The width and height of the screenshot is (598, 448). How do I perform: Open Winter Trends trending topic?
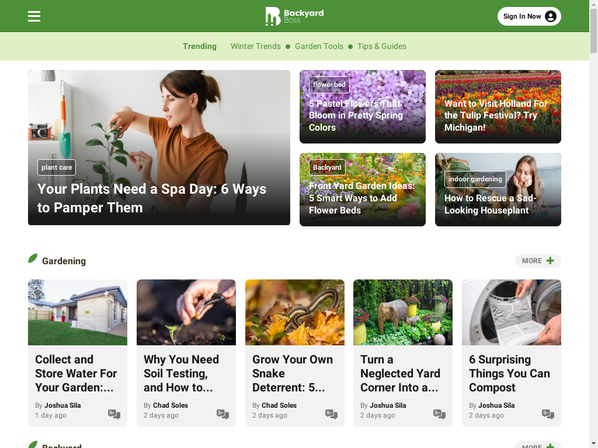(256, 46)
